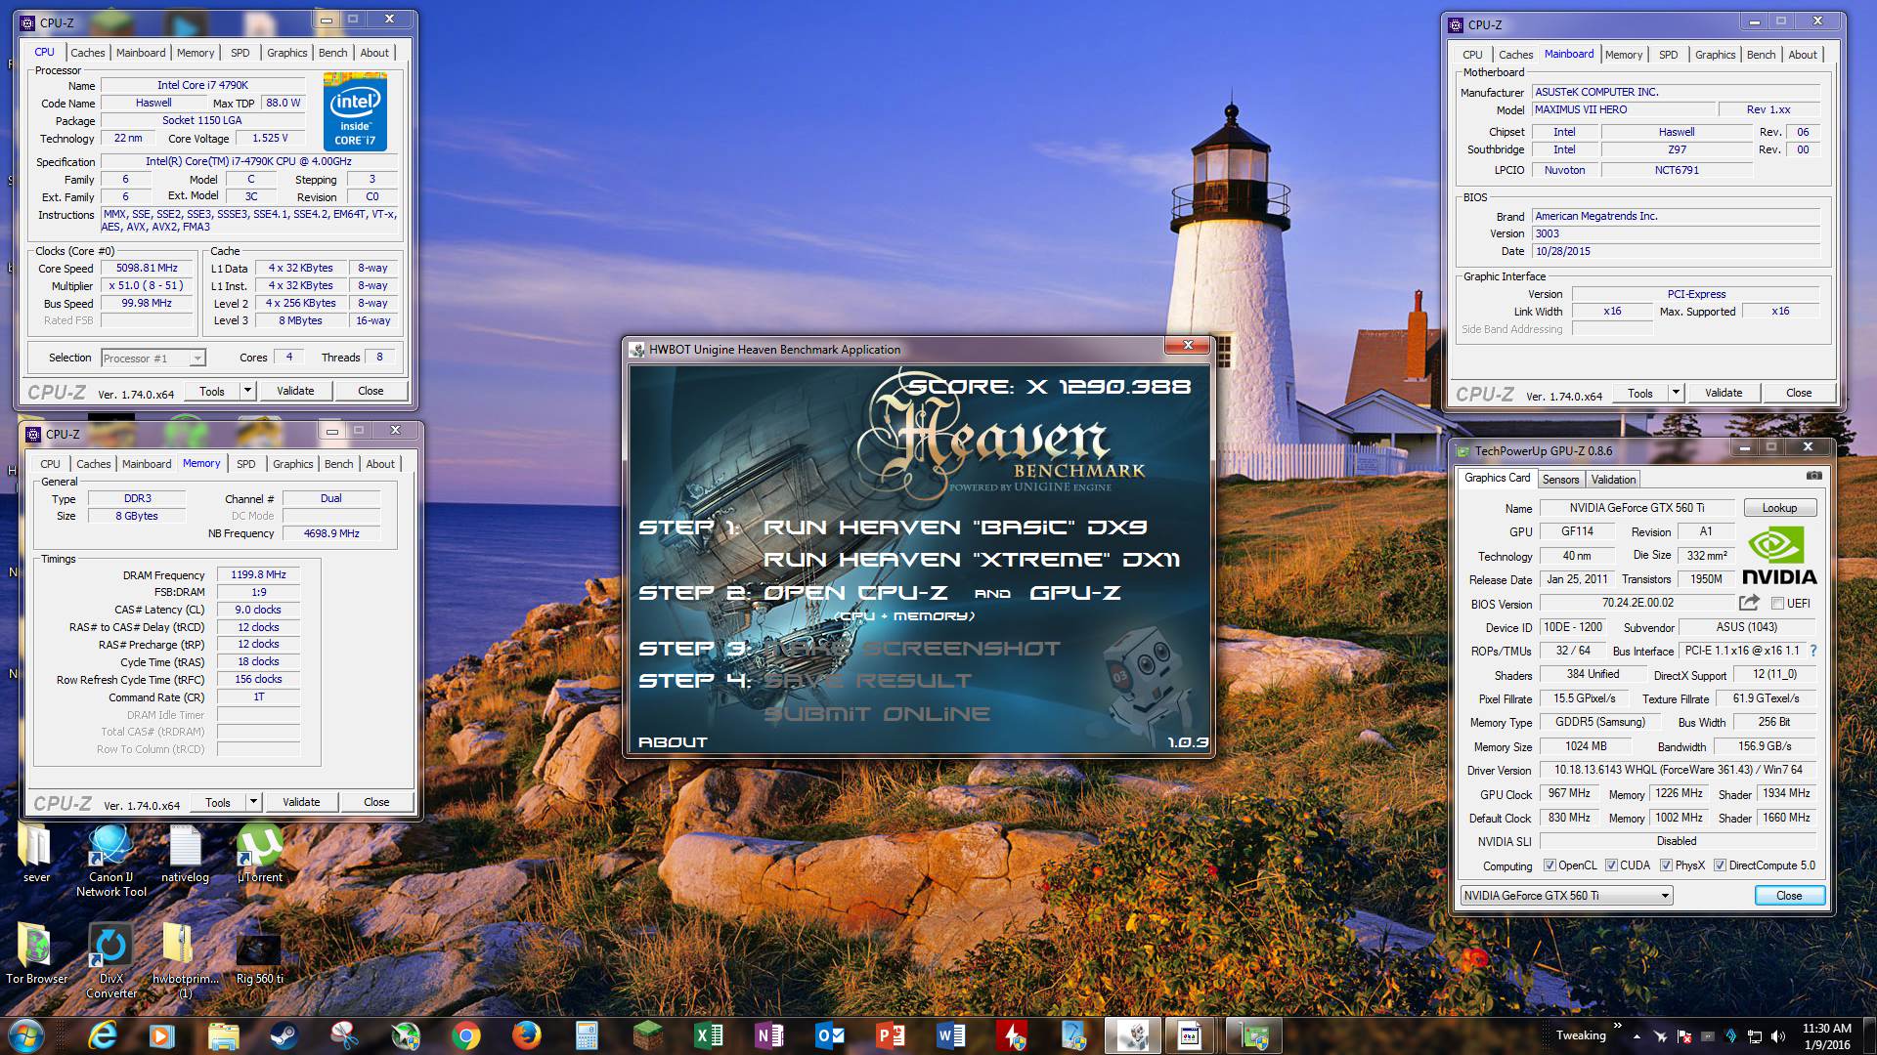Click OPEN CPU-Z in Heaven step 2
The height and width of the screenshot is (1055, 1877).
point(855,593)
